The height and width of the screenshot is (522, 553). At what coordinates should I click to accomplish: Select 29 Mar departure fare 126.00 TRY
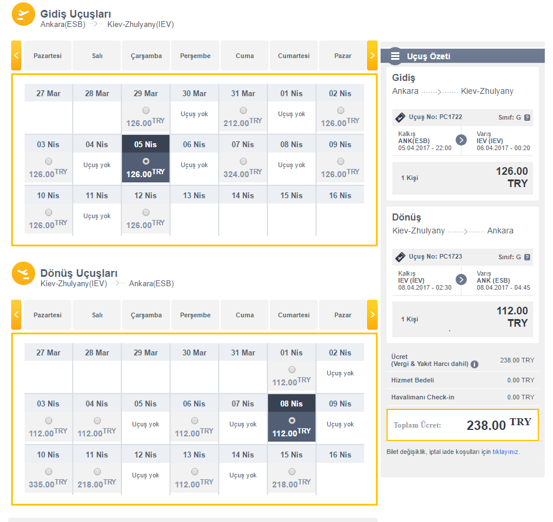pyautogui.click(x=145, y=110)
